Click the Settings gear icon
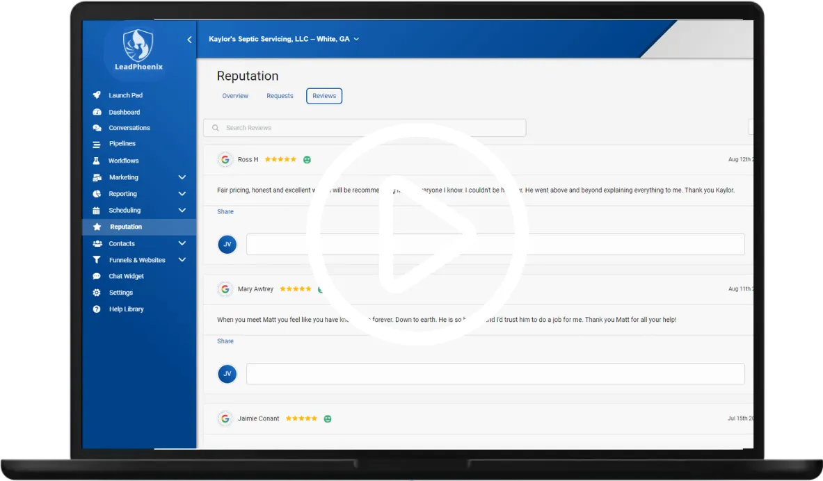The image size is (823, 481). [x=97, y=293]
